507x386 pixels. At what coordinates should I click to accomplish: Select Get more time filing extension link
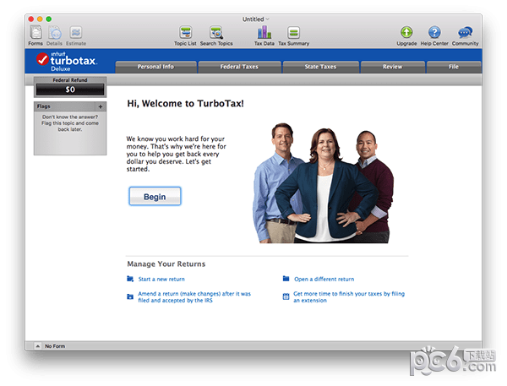pyautogui.click(x=349, y=296)
